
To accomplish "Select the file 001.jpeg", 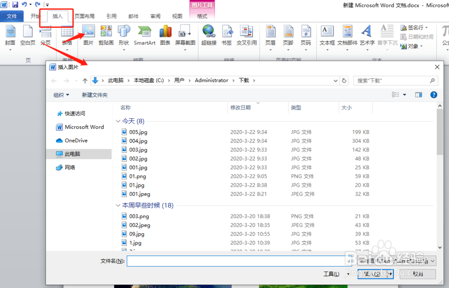I will tap(136, 194).
